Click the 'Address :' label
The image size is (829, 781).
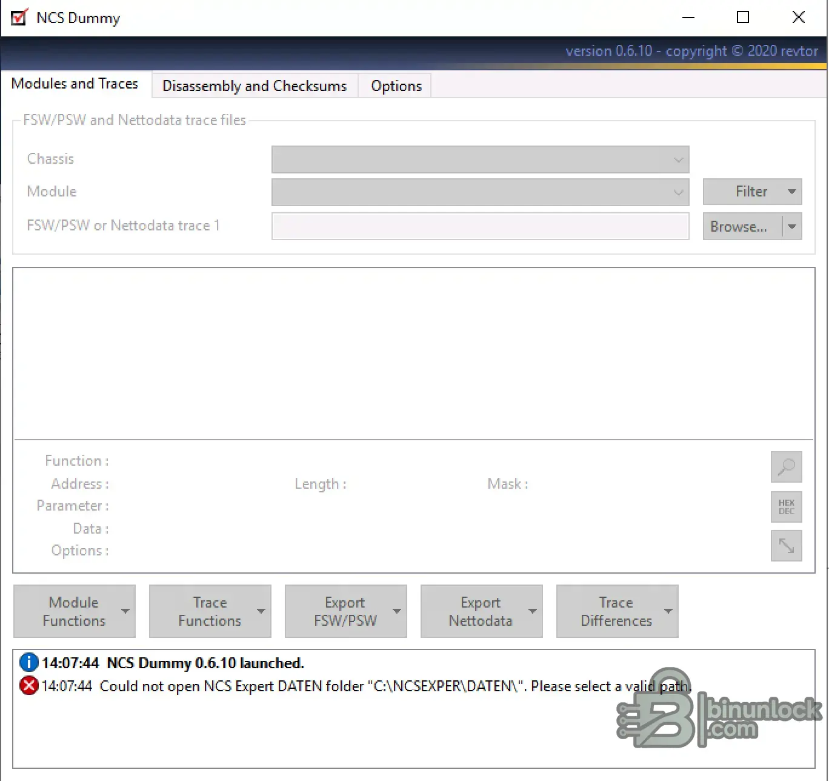80,484
